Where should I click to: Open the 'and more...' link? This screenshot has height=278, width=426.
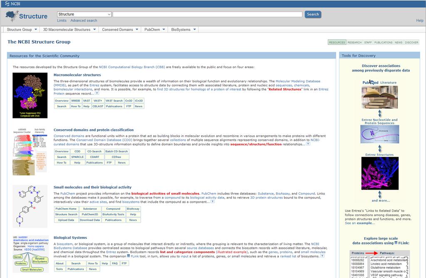tap(381, 201)
